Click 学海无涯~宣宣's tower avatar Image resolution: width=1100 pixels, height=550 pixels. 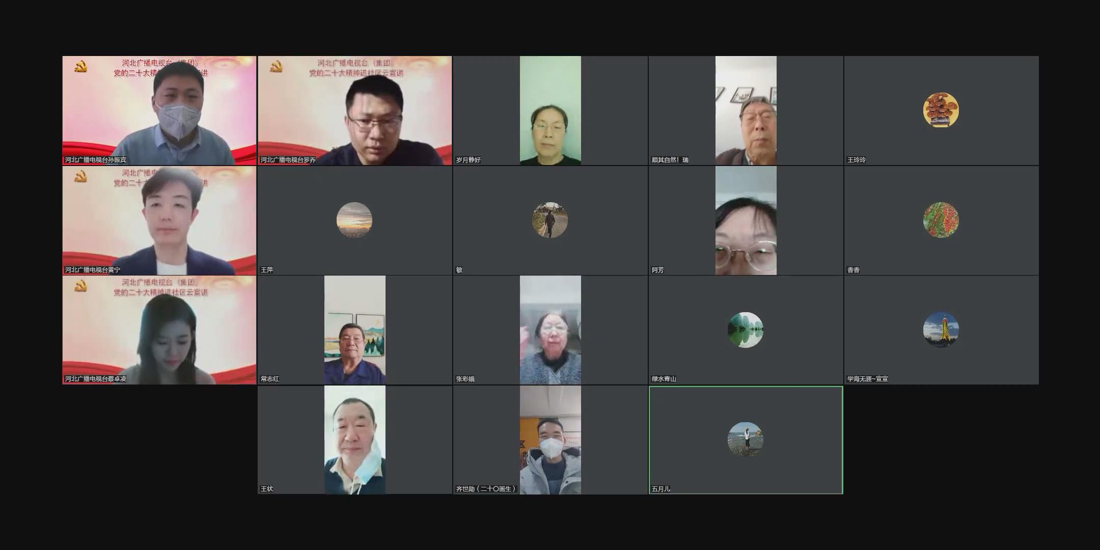click(x=941, y=330)
